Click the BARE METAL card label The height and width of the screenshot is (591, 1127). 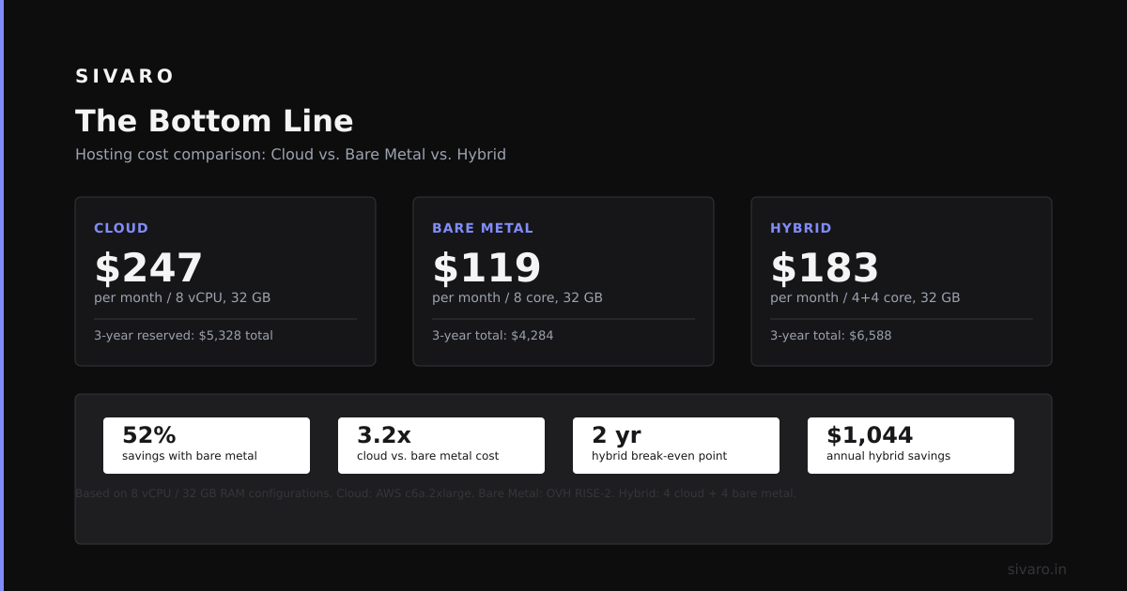[483, 228]
